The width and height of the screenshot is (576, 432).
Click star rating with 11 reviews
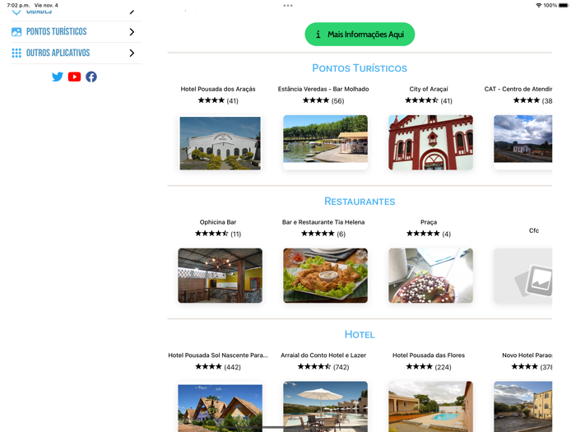[218, 233]
